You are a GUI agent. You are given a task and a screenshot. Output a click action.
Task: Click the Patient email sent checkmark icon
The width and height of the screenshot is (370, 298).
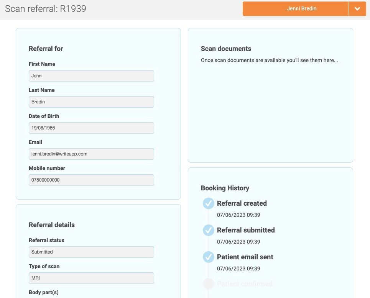tap(208, 257)
